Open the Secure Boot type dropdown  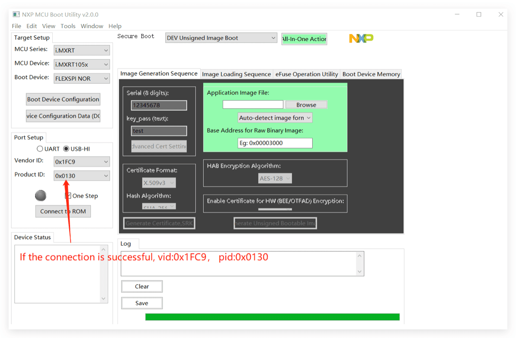[221, 38]
